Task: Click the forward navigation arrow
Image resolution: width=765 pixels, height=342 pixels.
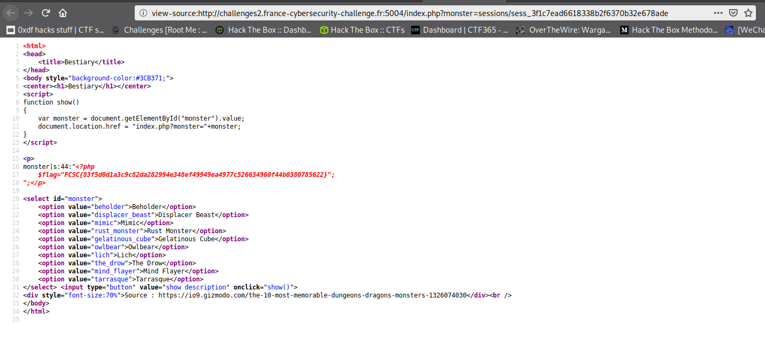Action: (x=29, y=12)
